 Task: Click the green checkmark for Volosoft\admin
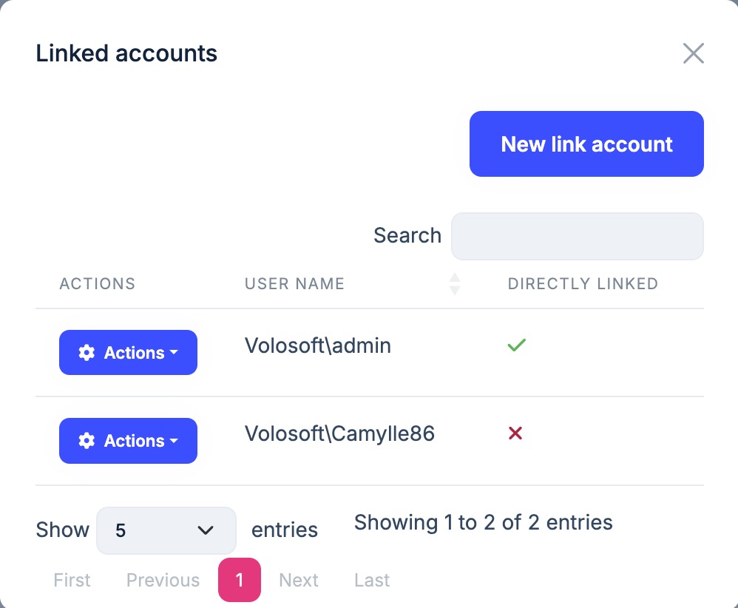tap(516, 345)
